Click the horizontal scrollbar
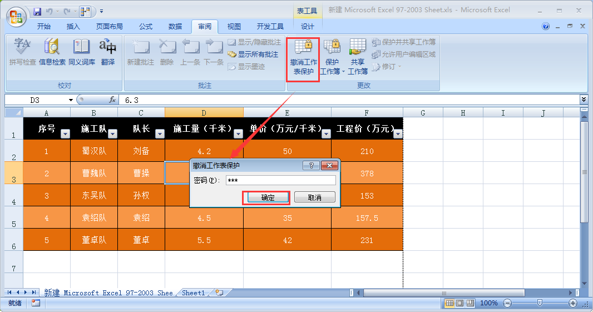The width and height of the screenshot is (593, 312). coord(444,293)
